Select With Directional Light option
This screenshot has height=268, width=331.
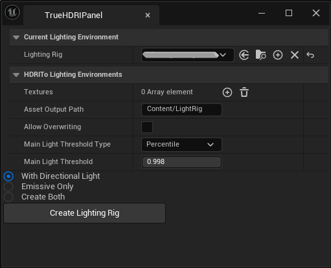coord(8,176)
